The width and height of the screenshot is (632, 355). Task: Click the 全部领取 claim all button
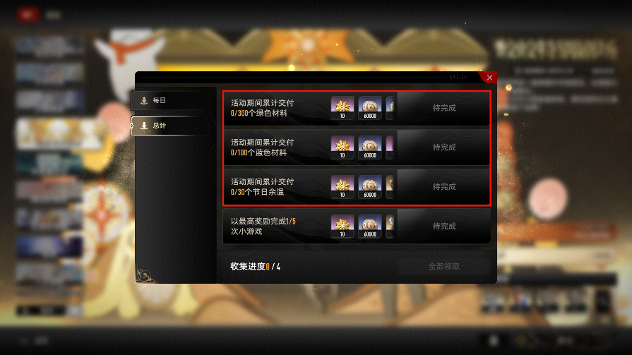point(443,266)
